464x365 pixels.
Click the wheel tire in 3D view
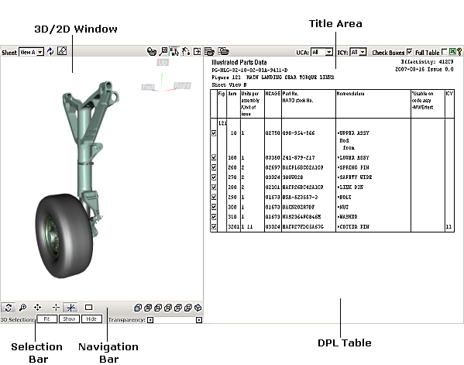click(64, 236)
